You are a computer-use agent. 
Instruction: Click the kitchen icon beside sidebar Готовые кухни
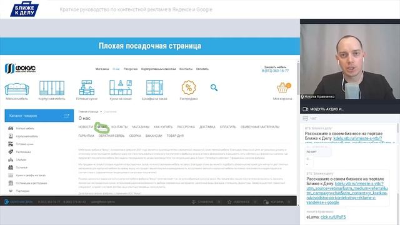[11, 144]
